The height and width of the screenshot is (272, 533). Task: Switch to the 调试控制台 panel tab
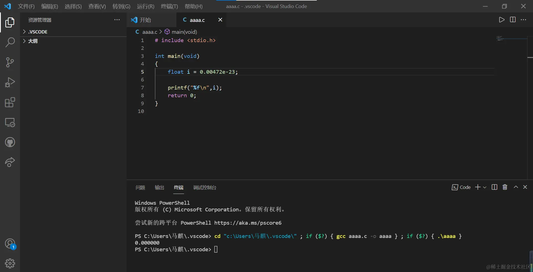click(205, 188)
